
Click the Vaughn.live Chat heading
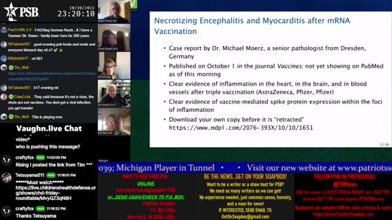coord(49,128)
